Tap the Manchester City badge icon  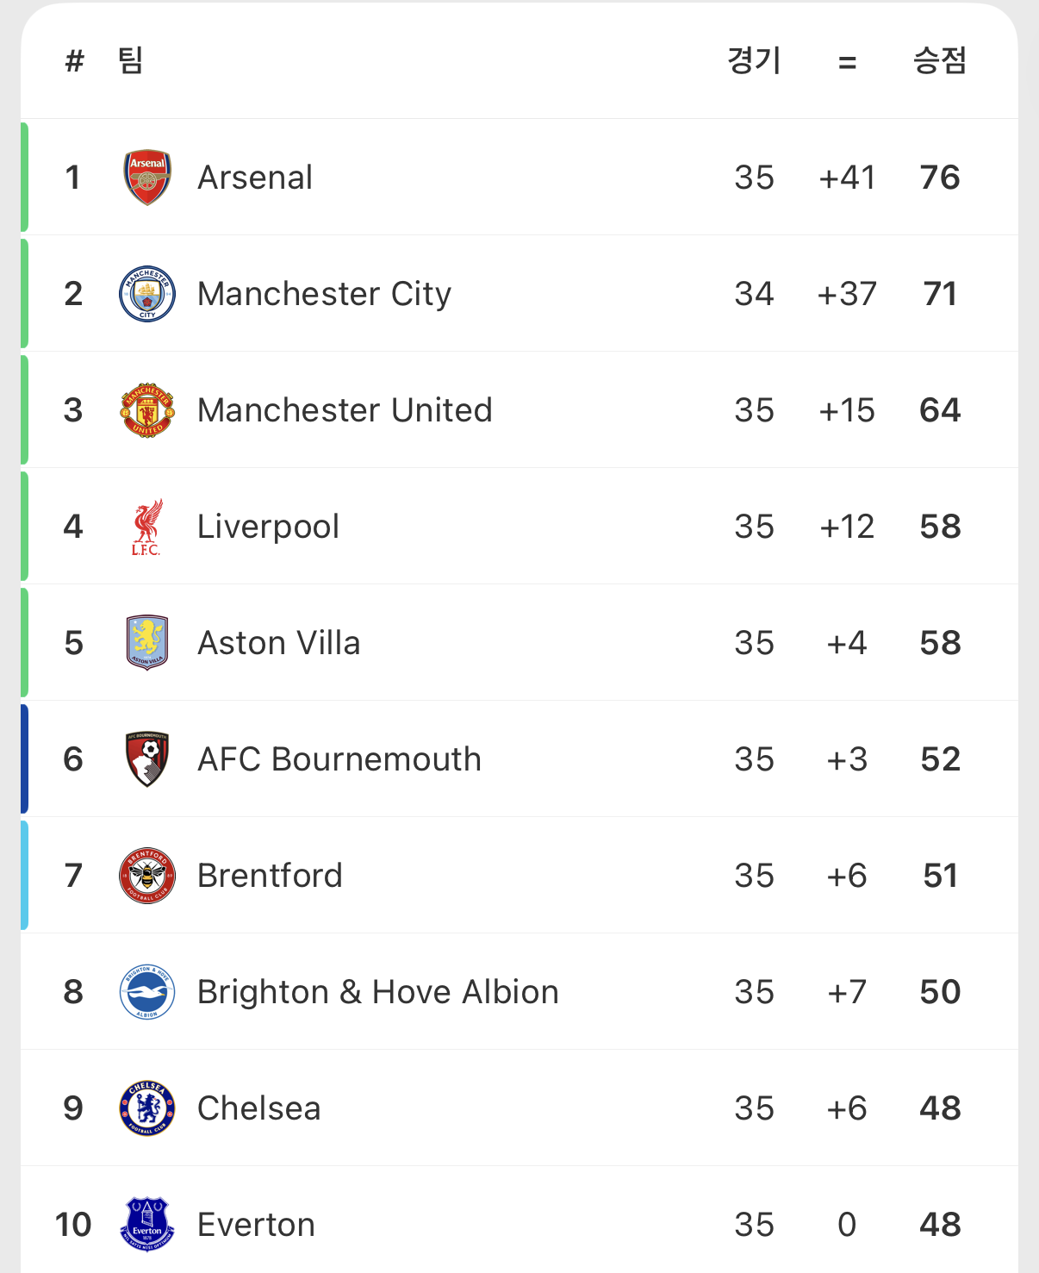[147, 294]
